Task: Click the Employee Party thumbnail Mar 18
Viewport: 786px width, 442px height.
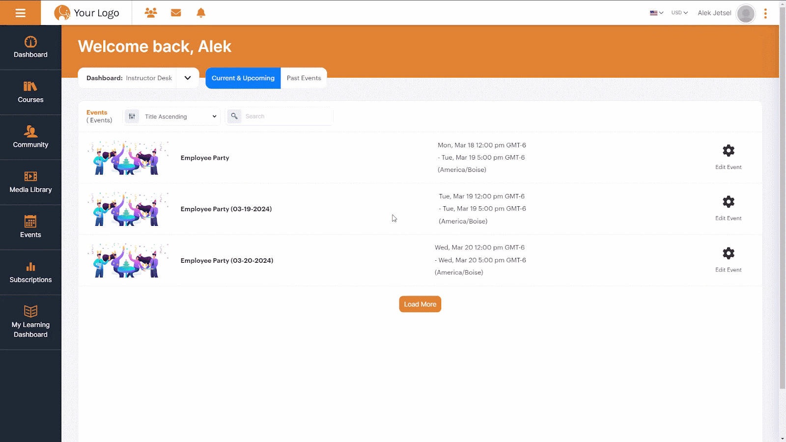Action: pos(128,158)
